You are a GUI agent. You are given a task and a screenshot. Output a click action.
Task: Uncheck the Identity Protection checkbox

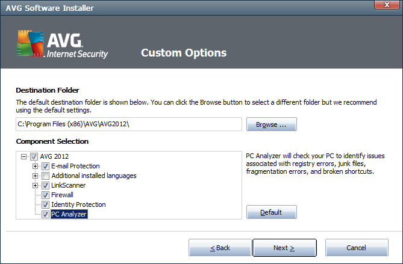(46, 204)
